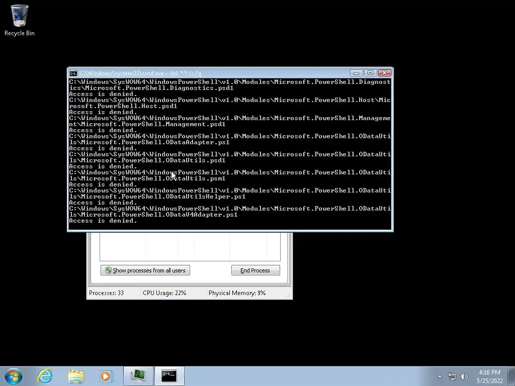Screen dimensions: 515x386
Task: Open the Windows Start menu orb
Action: coord(14,376)
